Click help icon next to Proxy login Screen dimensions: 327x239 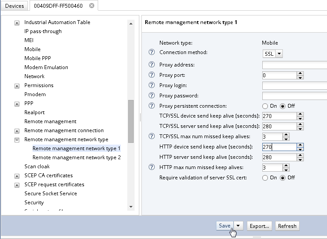[x=151, y=85]
